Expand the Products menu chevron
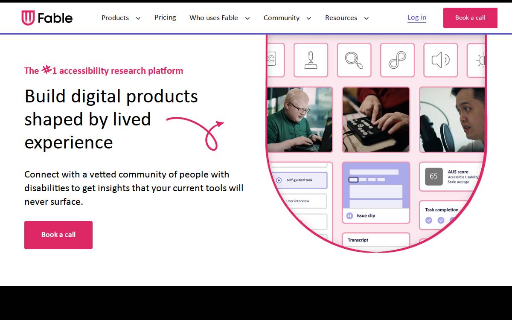This screenshot has height=320, width=512. pos(138,18)
